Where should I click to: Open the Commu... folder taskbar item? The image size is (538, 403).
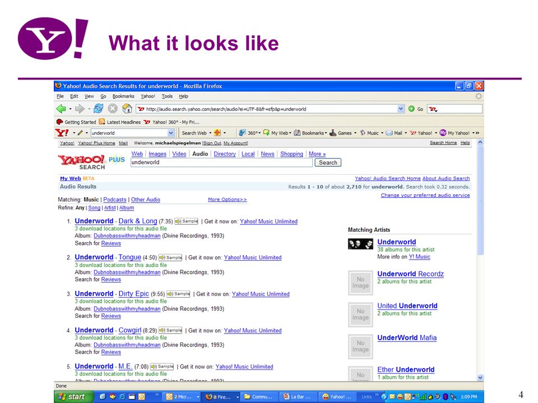click(259, 397)
